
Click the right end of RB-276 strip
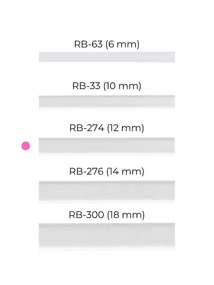click(172, 191)
